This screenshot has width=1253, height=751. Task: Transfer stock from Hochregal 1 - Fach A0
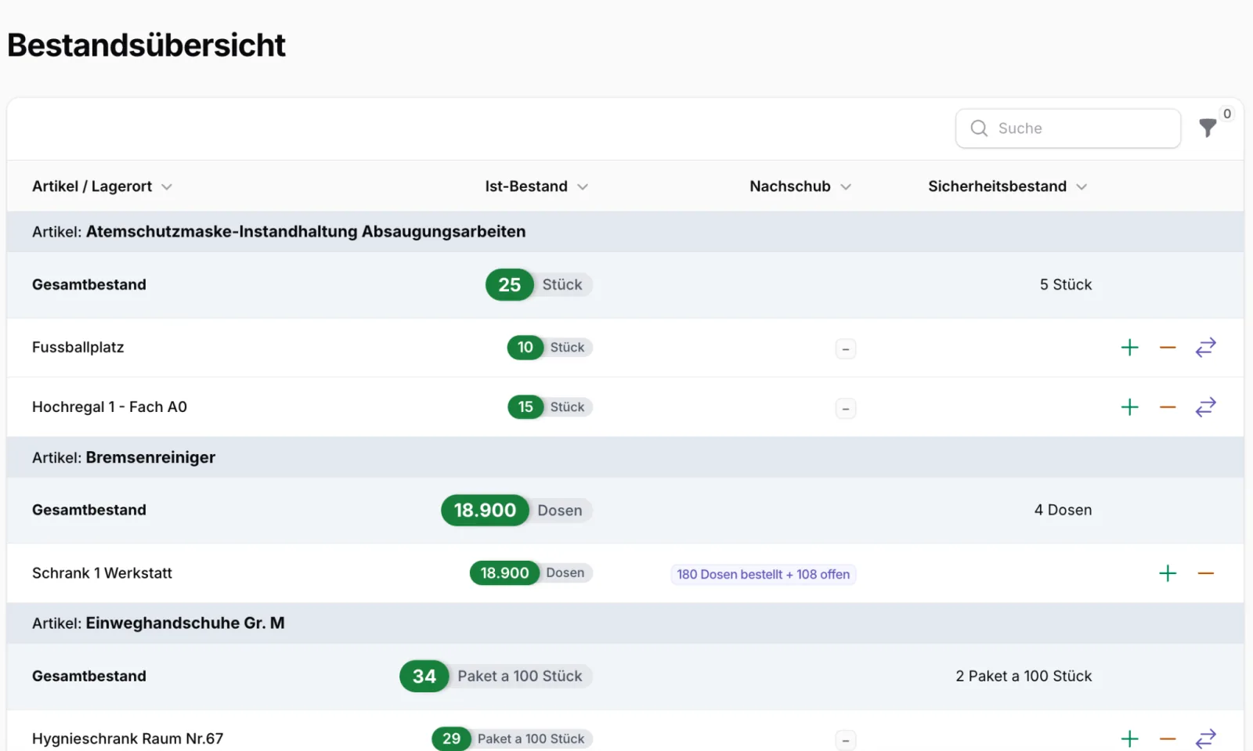[1206, 407]
